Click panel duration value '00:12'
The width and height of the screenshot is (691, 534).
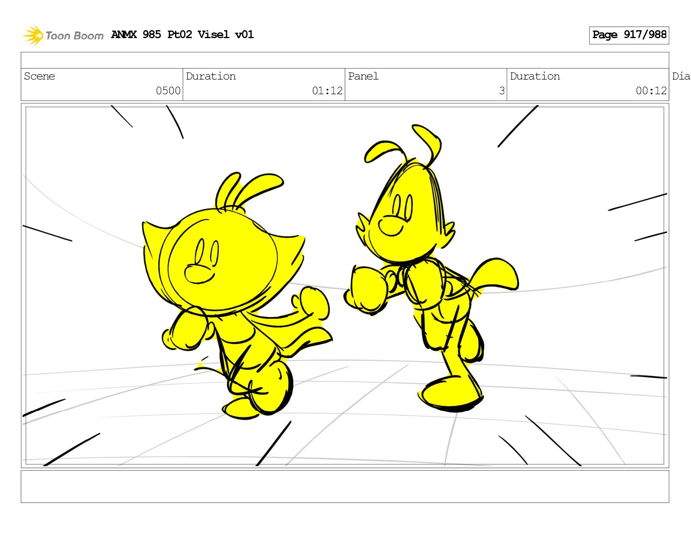pyautogui.click(x=651, y=91)
